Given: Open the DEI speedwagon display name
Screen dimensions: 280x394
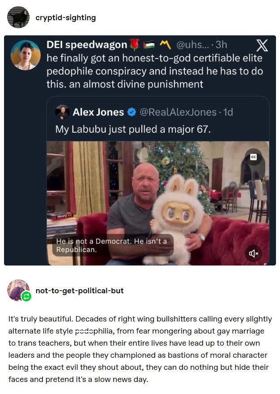Looking at the screenshot, I should (x=87, y=45).
